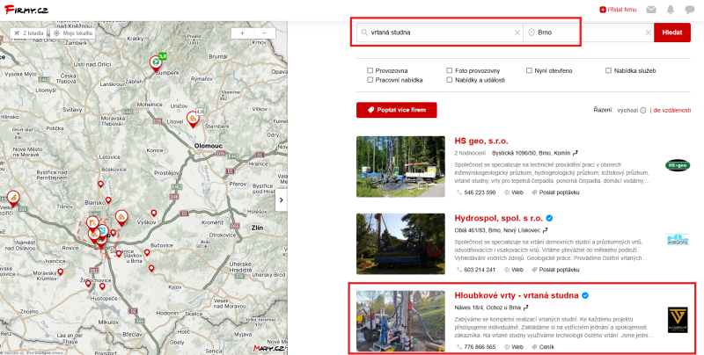704x355 pixels.
Task: Zoom in the map with plus
Action: pos(242,33)
